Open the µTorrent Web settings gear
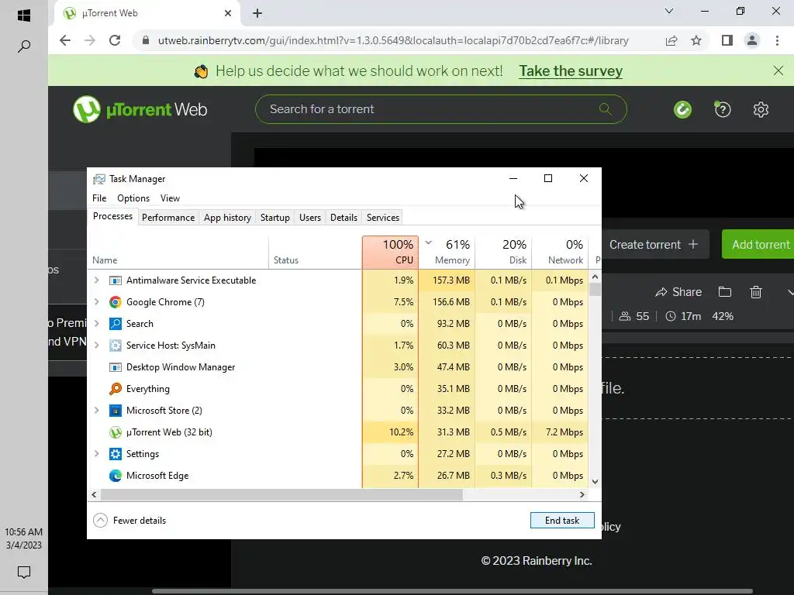The height and width of the screenshot is (595, 794). (761, 109)
